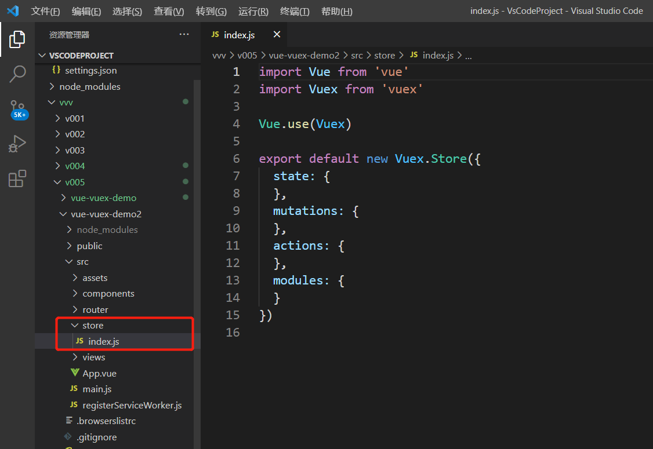Open the 帮助(H) menu

tap(337, 11)
